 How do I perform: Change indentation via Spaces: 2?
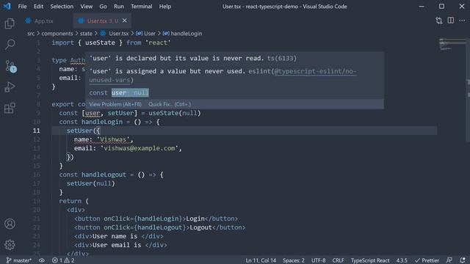point(294,260)
